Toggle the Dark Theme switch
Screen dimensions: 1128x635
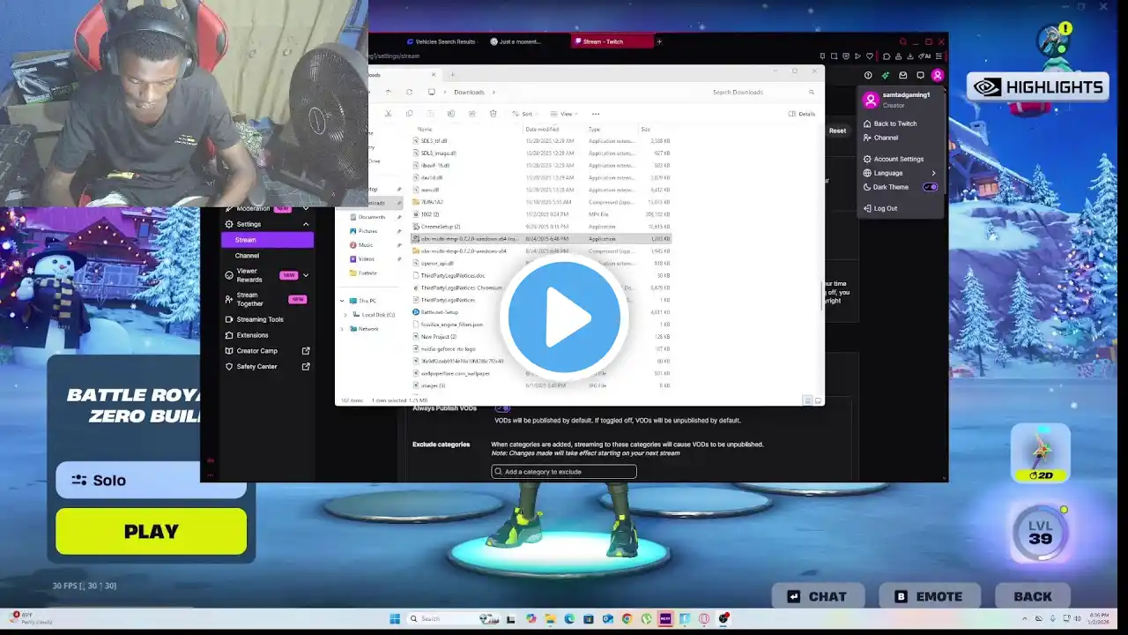click(931, 187)
